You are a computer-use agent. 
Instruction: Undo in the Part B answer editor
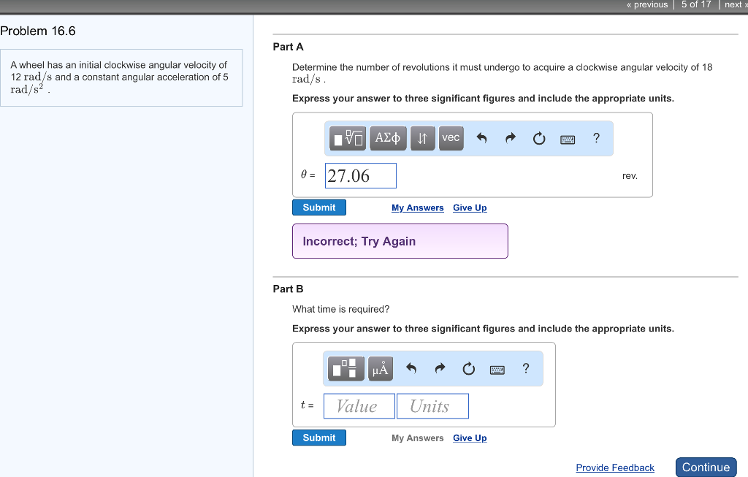pos(411,368)
